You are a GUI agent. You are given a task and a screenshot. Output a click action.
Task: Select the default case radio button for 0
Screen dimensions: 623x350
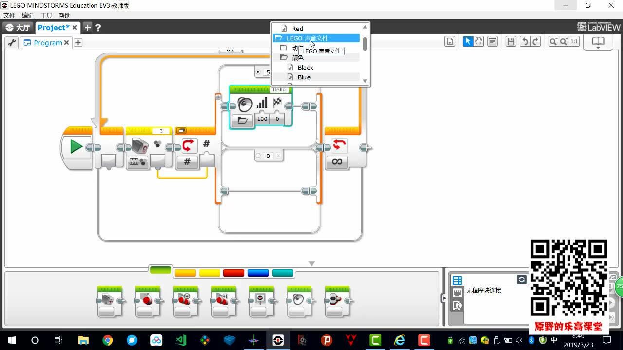coord(258,156)
